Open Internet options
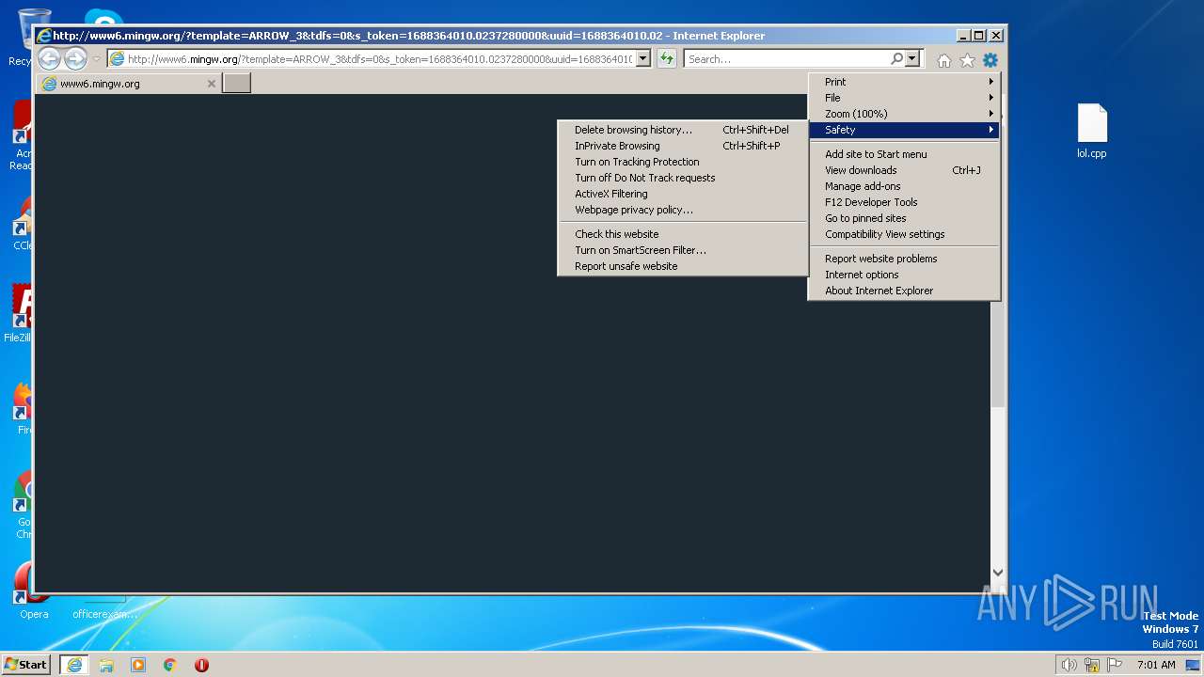 coord(904,275)
